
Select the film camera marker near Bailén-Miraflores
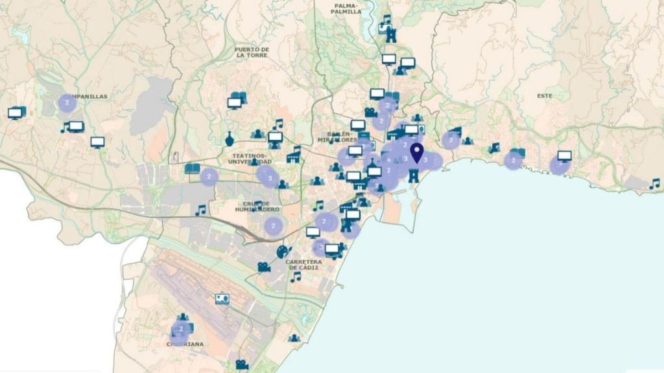coord(370,113)
